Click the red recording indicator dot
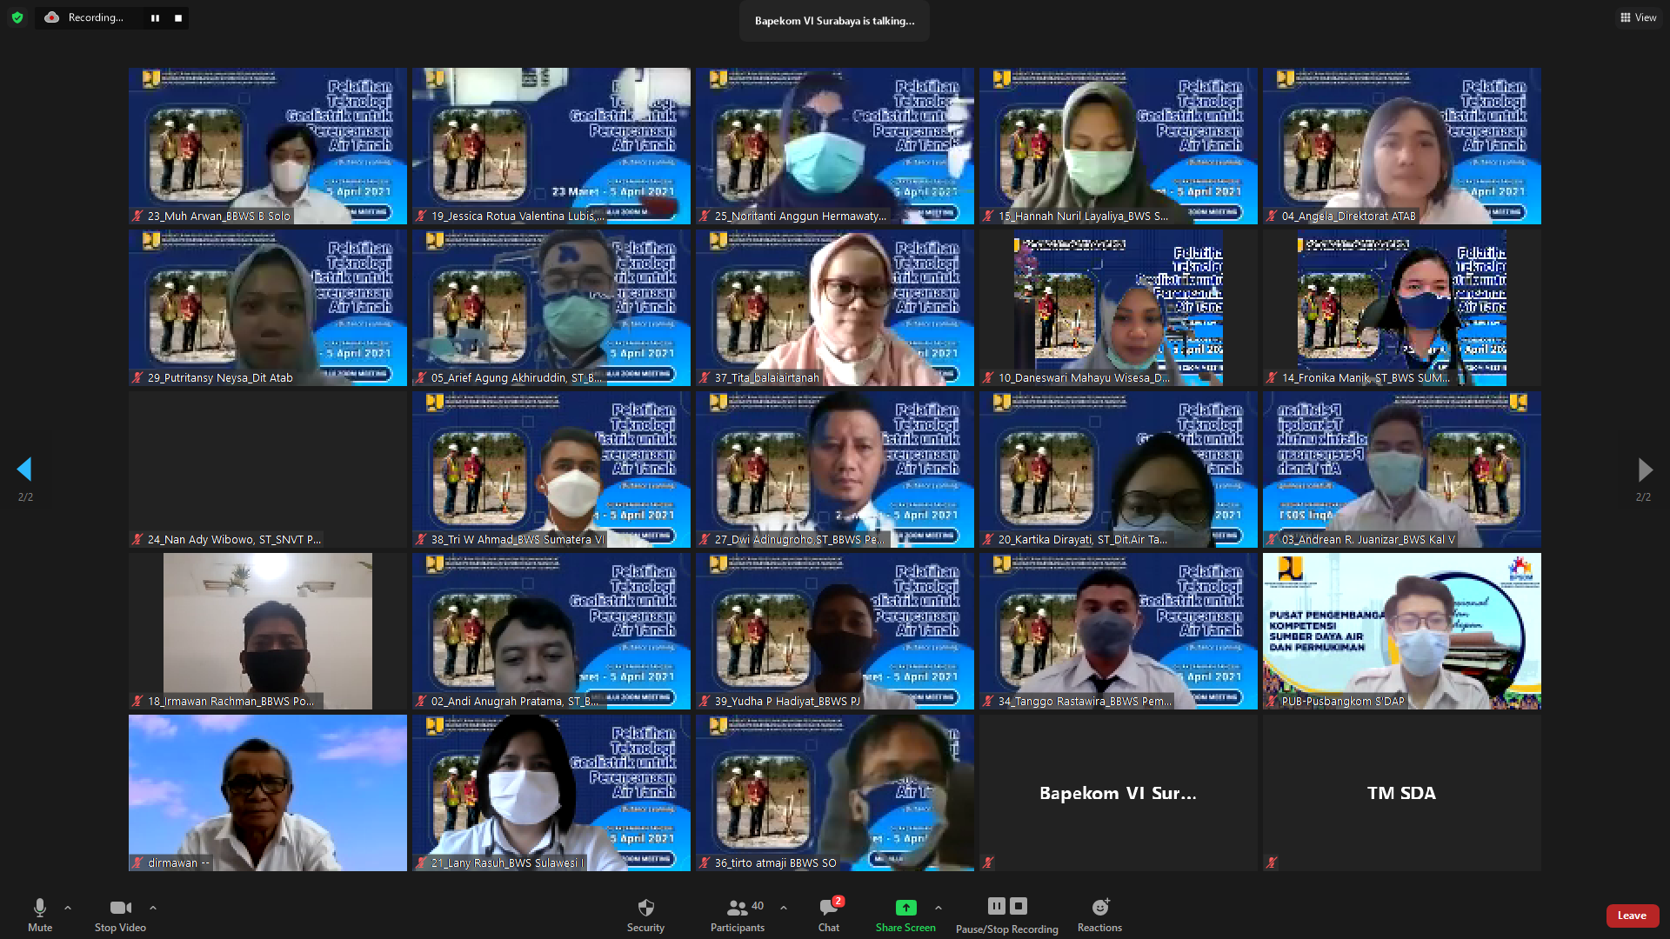The height and width of the screenshot is (939, 1670). (51, 17)
